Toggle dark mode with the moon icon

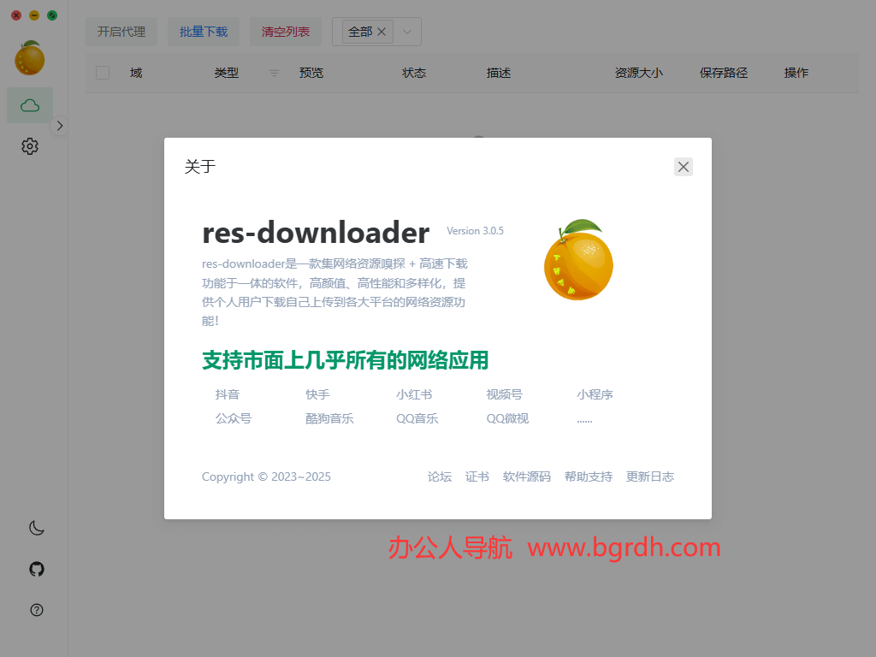click(36, 528)
